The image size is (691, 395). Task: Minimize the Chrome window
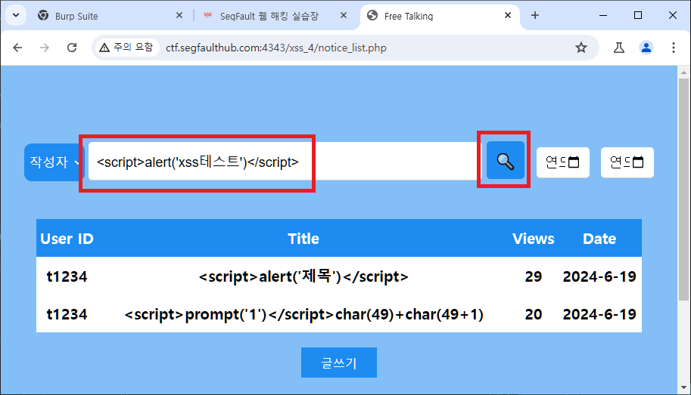point(603,15)
